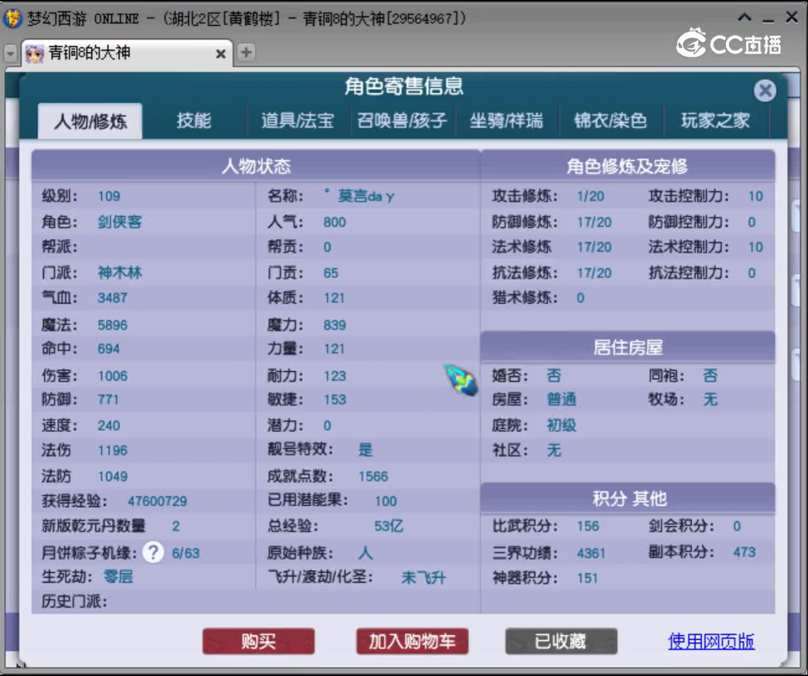Click the 三界功绩 value 4361
Screen dimensions: 808x676
coord(591,553)
